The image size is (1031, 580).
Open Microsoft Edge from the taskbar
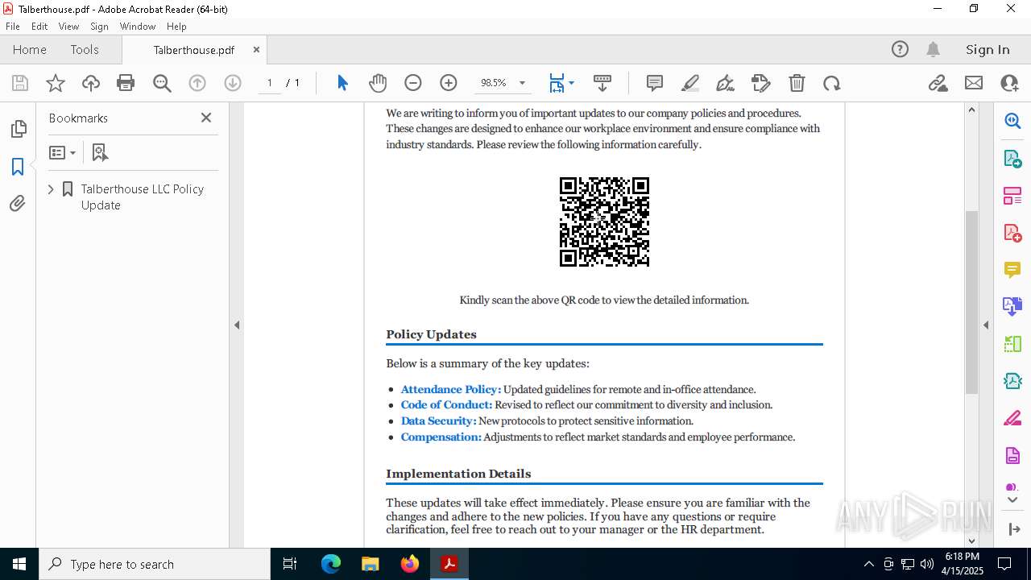click(331, 564)
